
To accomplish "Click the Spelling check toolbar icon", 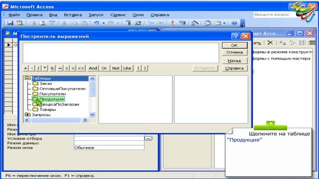I will [x=52, y=23].
